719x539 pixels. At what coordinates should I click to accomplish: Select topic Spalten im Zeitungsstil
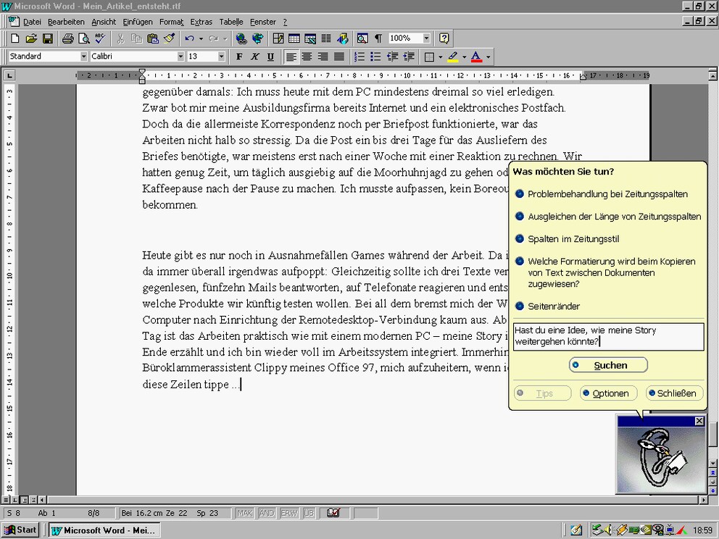[568, 239]
